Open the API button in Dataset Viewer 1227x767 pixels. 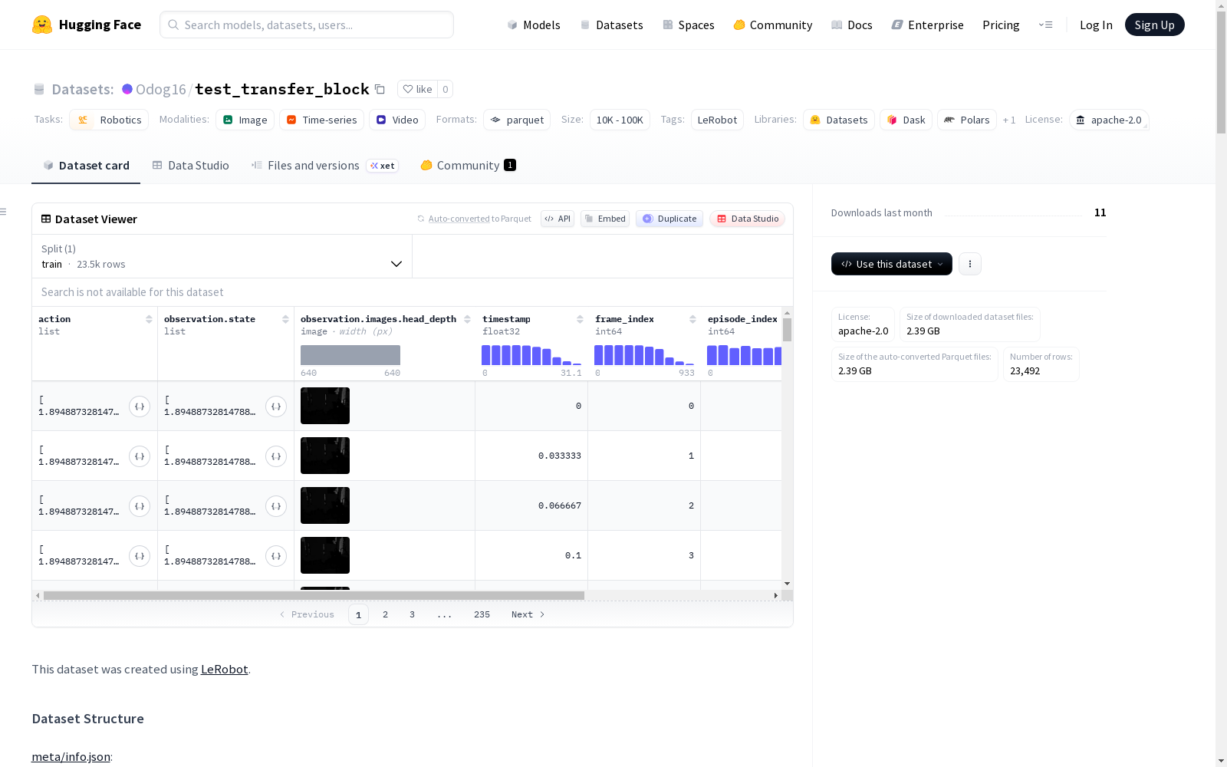point(558,219)
